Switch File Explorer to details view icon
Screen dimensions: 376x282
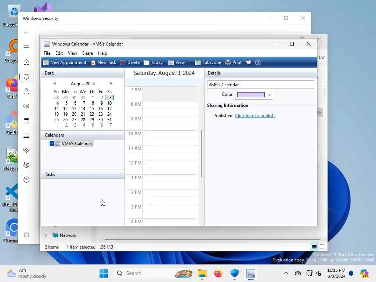coord(314,247)
